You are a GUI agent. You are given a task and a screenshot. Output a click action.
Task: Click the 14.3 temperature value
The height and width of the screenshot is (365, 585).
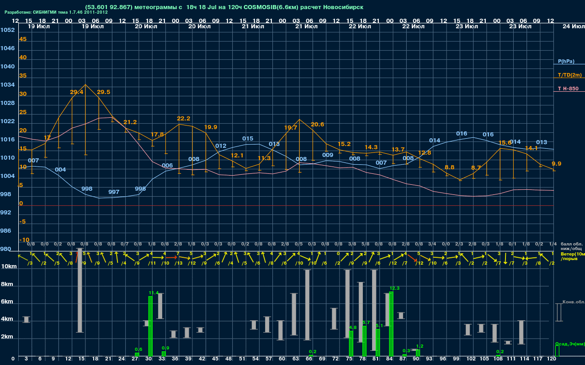[371, 147]
